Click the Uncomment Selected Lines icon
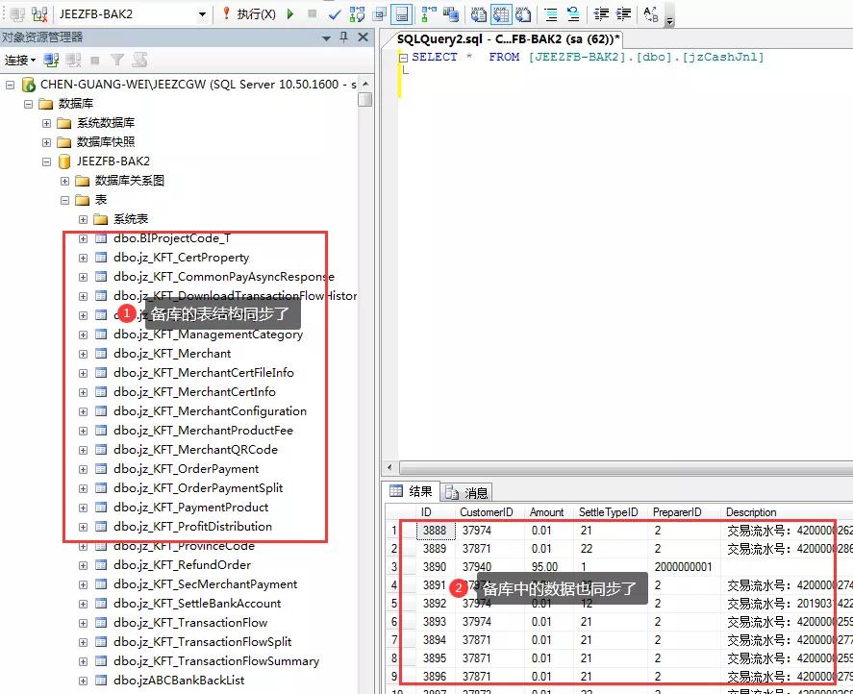 573,14
